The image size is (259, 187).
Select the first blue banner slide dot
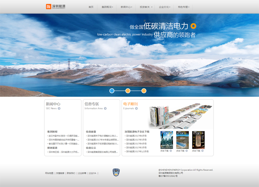coord(112,91)
